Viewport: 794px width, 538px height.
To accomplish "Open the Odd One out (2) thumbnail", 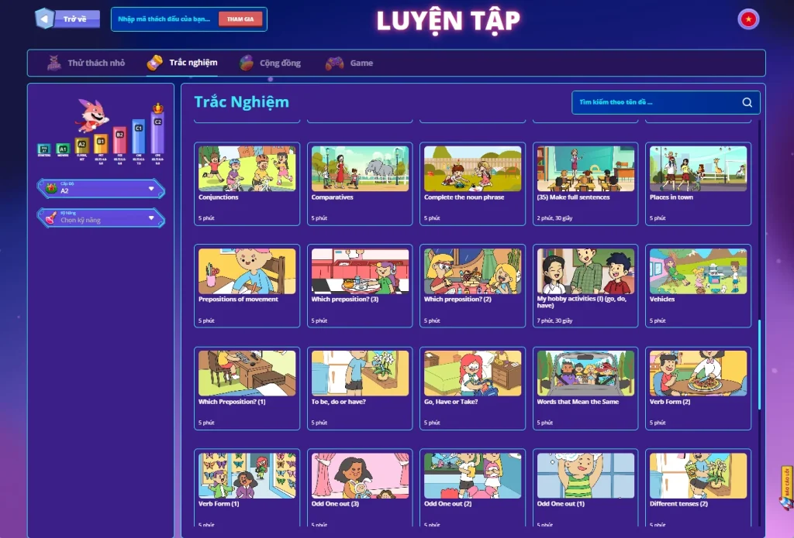I will [473, 475].
